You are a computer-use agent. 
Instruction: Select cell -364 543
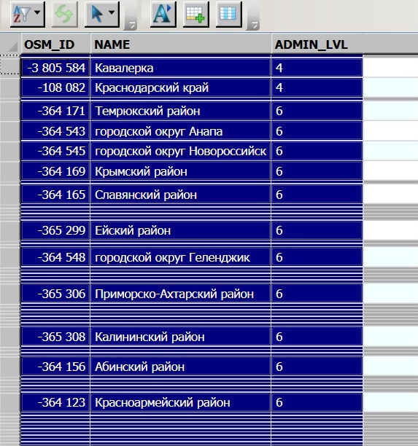point(56,131)
